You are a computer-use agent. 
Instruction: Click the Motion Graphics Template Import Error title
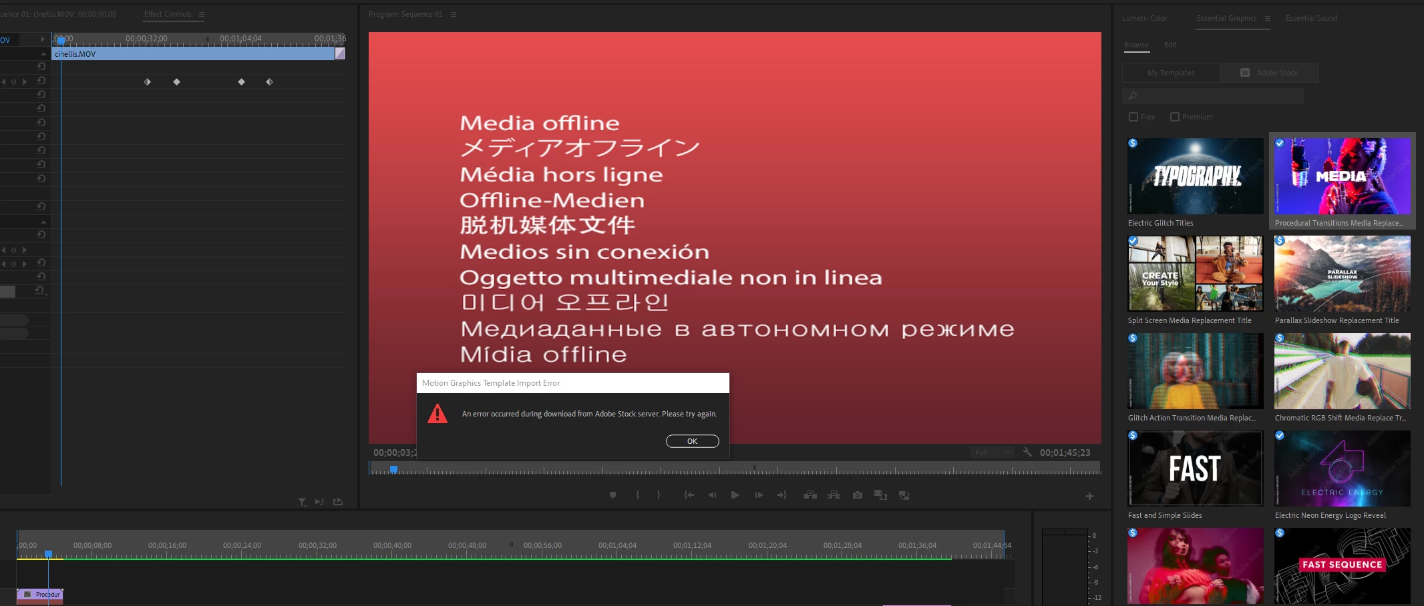(x=491, y=383)
